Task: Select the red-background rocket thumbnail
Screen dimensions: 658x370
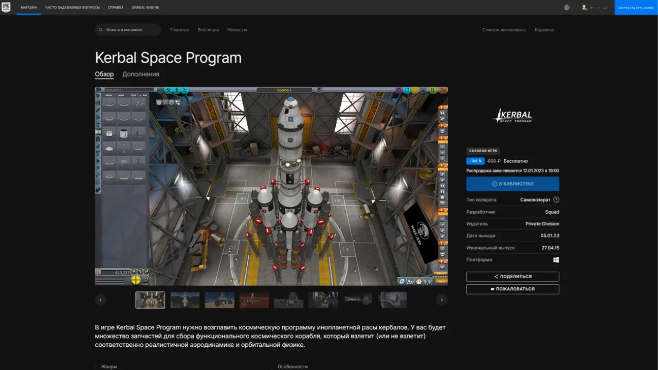Action: (x=254, y=300)
